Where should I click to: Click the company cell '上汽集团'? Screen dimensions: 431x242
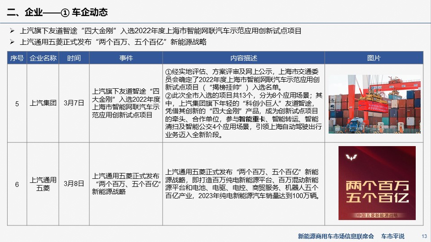(43, 103)
